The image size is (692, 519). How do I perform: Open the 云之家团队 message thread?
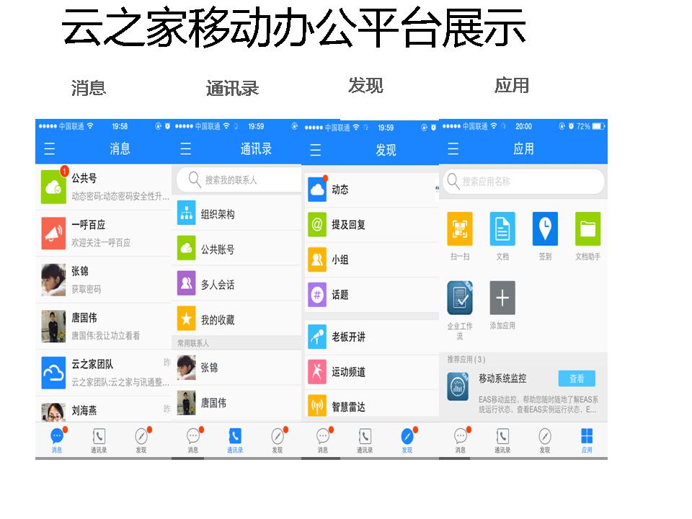click(x=105, y=373)
